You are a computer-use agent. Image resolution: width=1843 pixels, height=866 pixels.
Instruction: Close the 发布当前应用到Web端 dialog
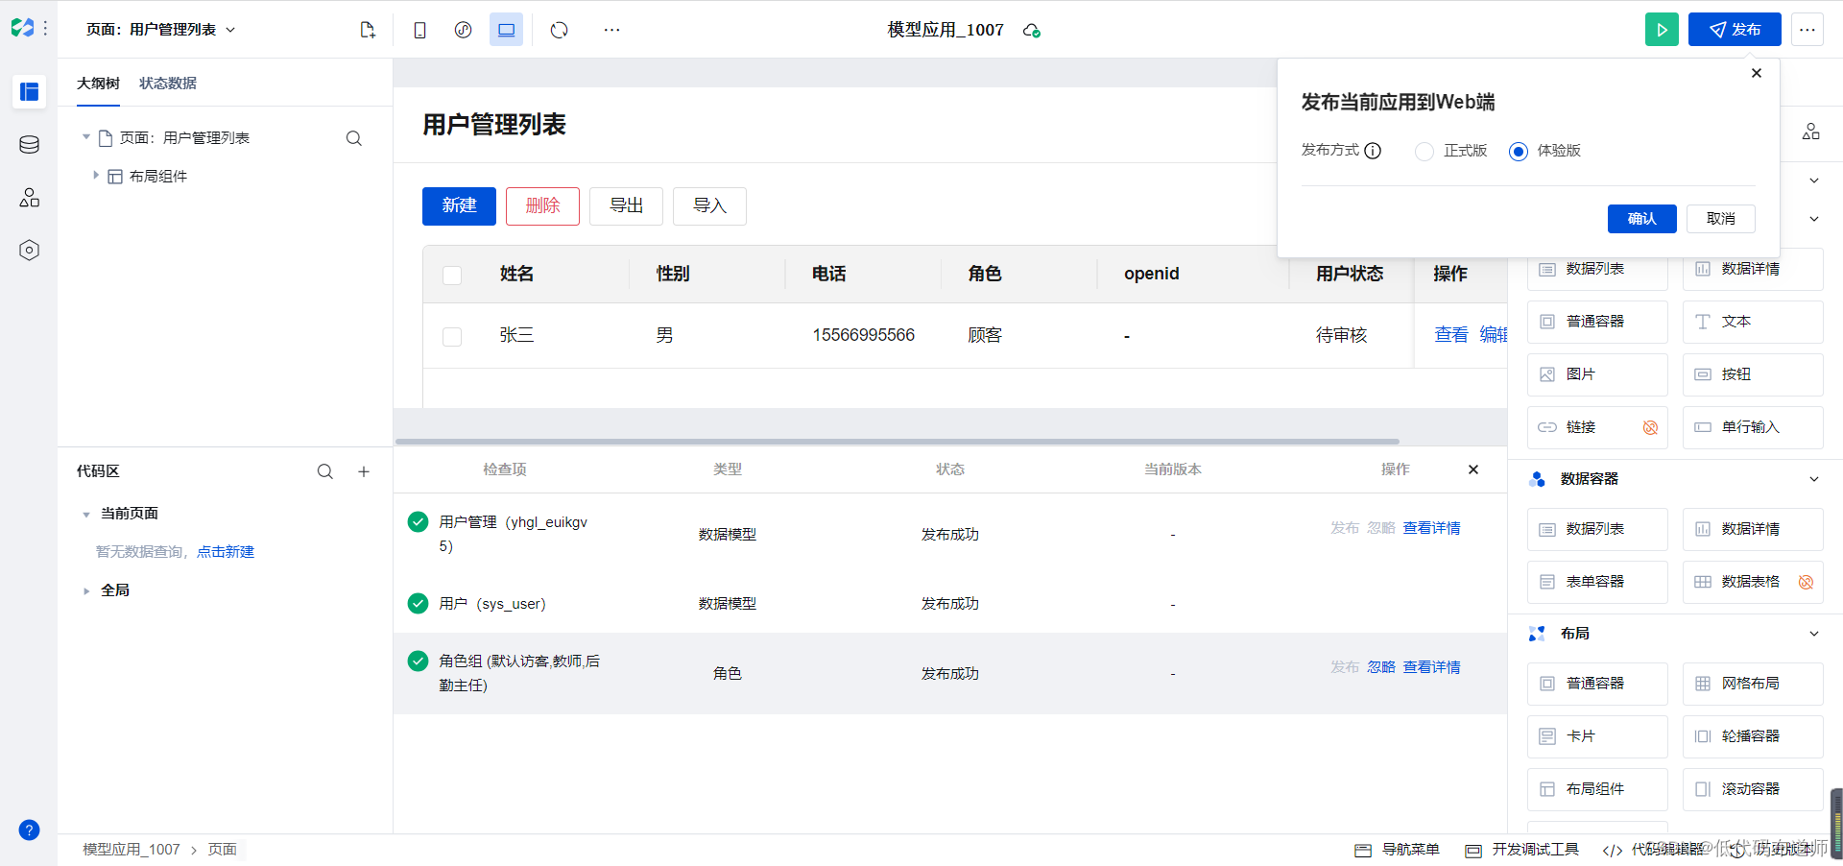click(1757, 73)
